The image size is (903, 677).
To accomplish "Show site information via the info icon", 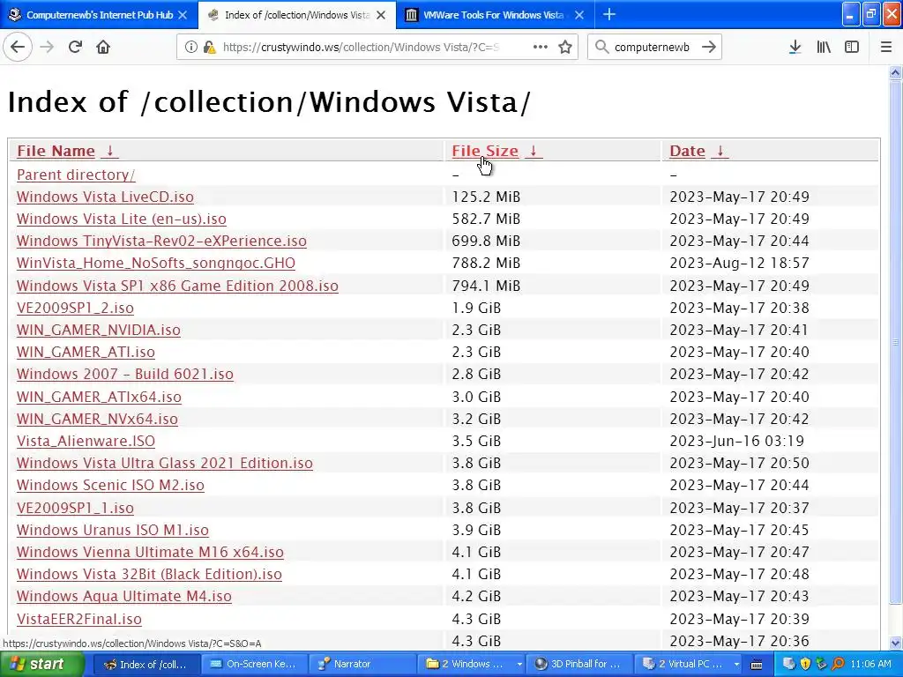I will 190,48.
